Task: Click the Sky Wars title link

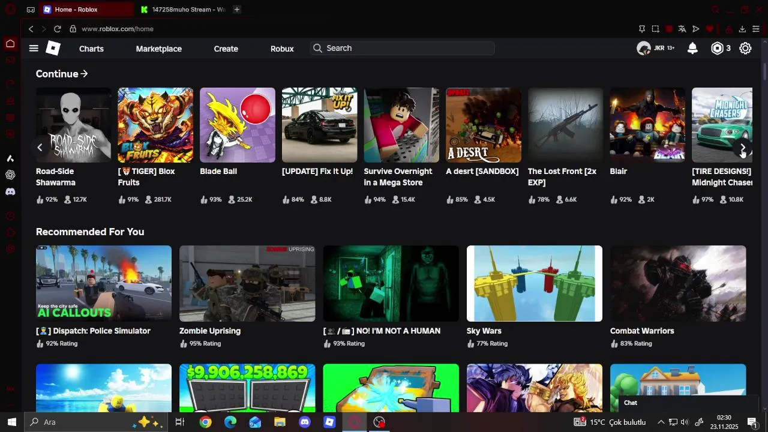Action: coord(484,331)
